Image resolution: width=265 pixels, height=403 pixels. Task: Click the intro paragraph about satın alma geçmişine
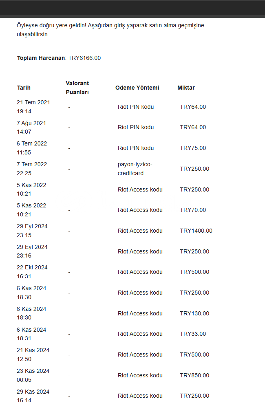tap(110, 30)
